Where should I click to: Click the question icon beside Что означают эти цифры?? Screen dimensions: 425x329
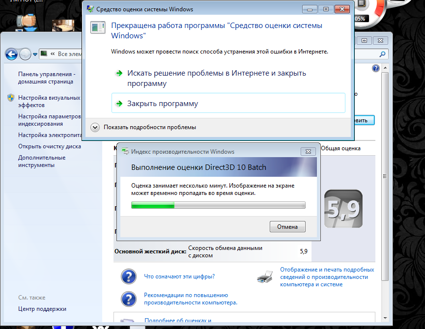pos(129,276)
